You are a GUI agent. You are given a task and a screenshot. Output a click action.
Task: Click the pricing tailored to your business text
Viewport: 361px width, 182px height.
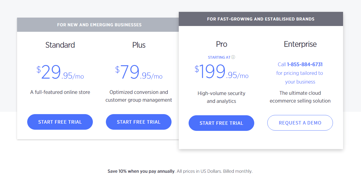point(300,77)
